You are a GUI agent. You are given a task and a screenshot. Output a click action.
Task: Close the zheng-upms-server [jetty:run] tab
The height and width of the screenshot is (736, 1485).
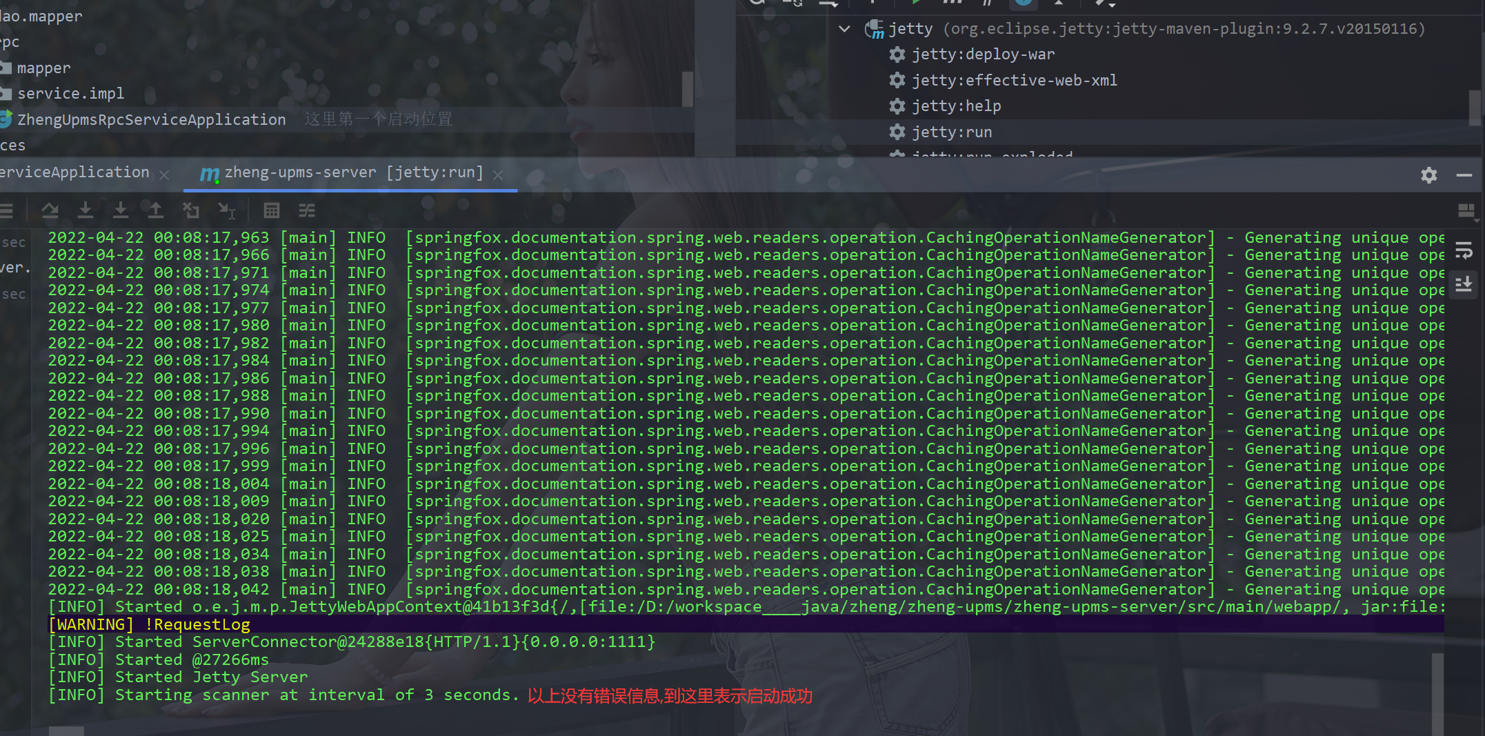pyautogui.click(x=498, y=175)
